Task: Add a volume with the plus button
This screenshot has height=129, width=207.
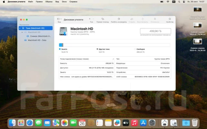Action: click(90, 19)
